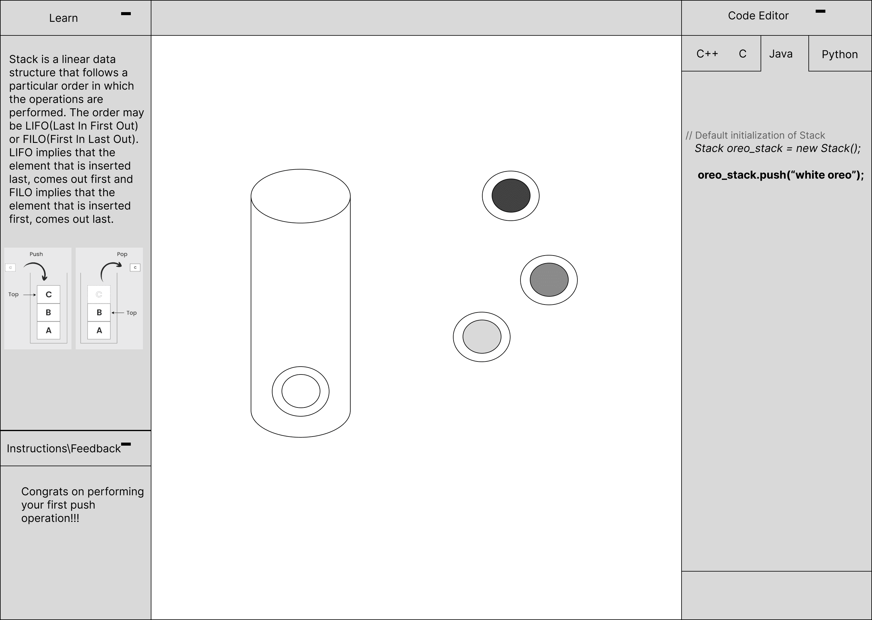The width and height of the screenshot is (872, 620).
Task: Click the white oreo inside the cylinder
Action: click(300, 391)
